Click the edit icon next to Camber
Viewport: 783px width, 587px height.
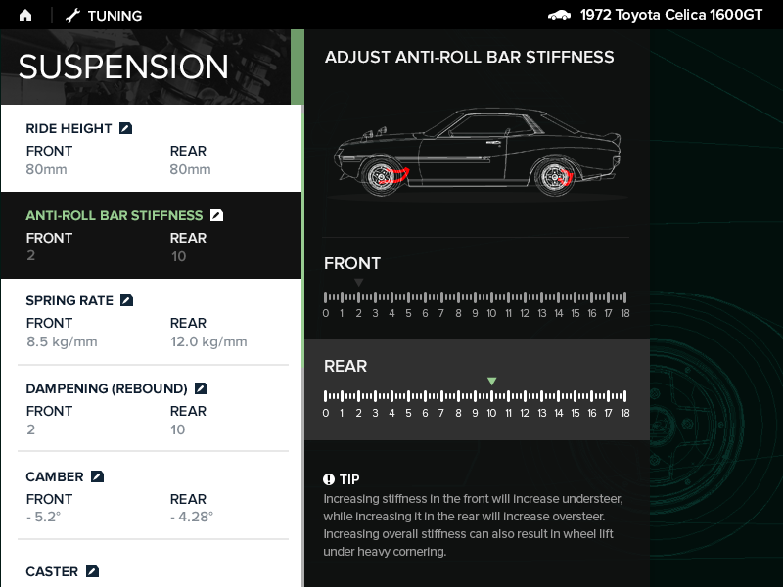[x=97, y=476]
